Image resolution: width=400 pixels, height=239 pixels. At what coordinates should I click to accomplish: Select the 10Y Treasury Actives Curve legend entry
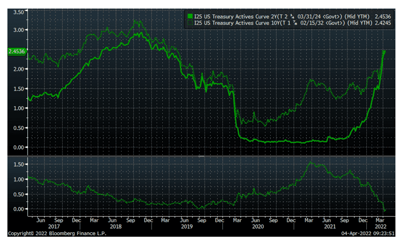[274, 23]
